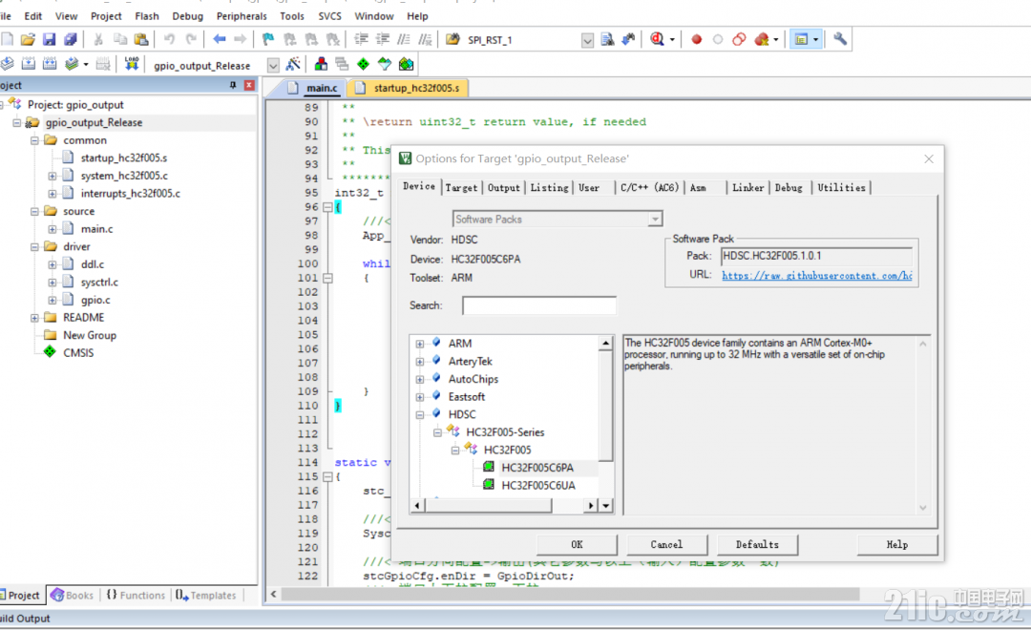
Task: Open Manage Project Items icon
Action: pos(321,64)
